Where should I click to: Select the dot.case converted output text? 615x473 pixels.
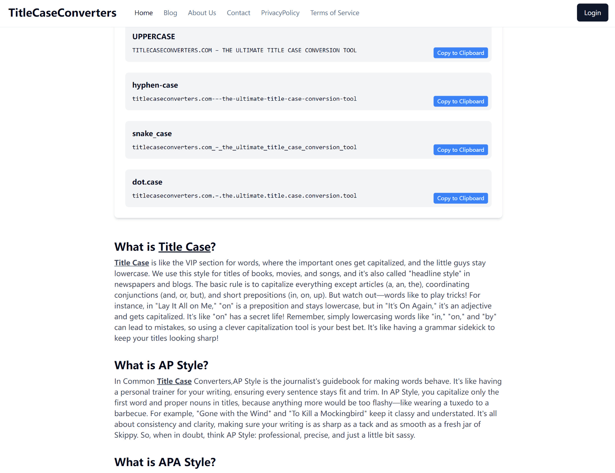click(244, 196)
